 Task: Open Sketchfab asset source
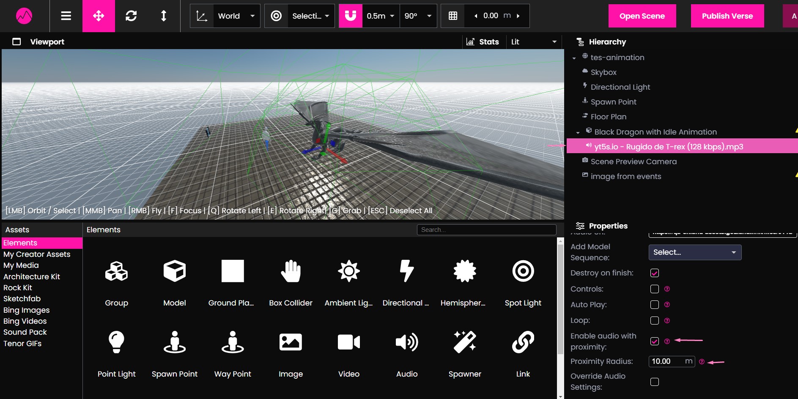(22, 299)
